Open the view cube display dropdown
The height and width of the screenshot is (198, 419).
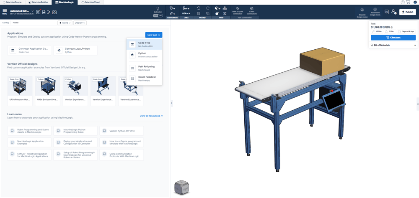(217, 8)
